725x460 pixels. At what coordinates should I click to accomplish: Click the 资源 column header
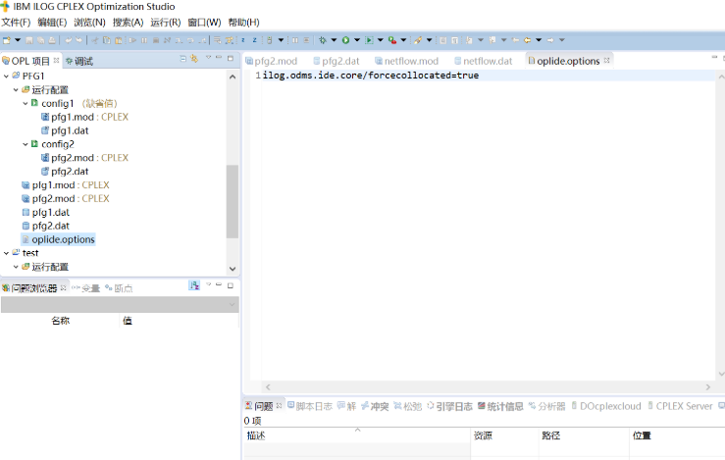pyautogui.click(x=504, y=435)
